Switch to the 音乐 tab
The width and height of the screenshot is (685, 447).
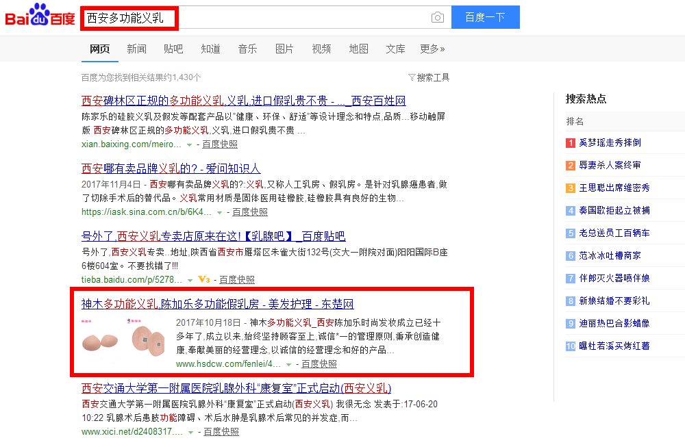pos(248,49)
